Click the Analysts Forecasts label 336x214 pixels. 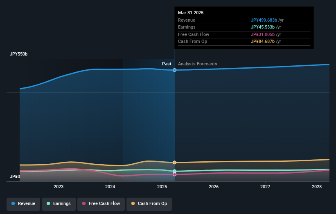198,64
